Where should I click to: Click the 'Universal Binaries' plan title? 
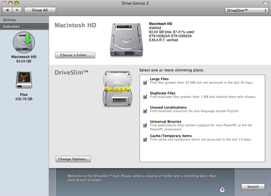point(166,122)
